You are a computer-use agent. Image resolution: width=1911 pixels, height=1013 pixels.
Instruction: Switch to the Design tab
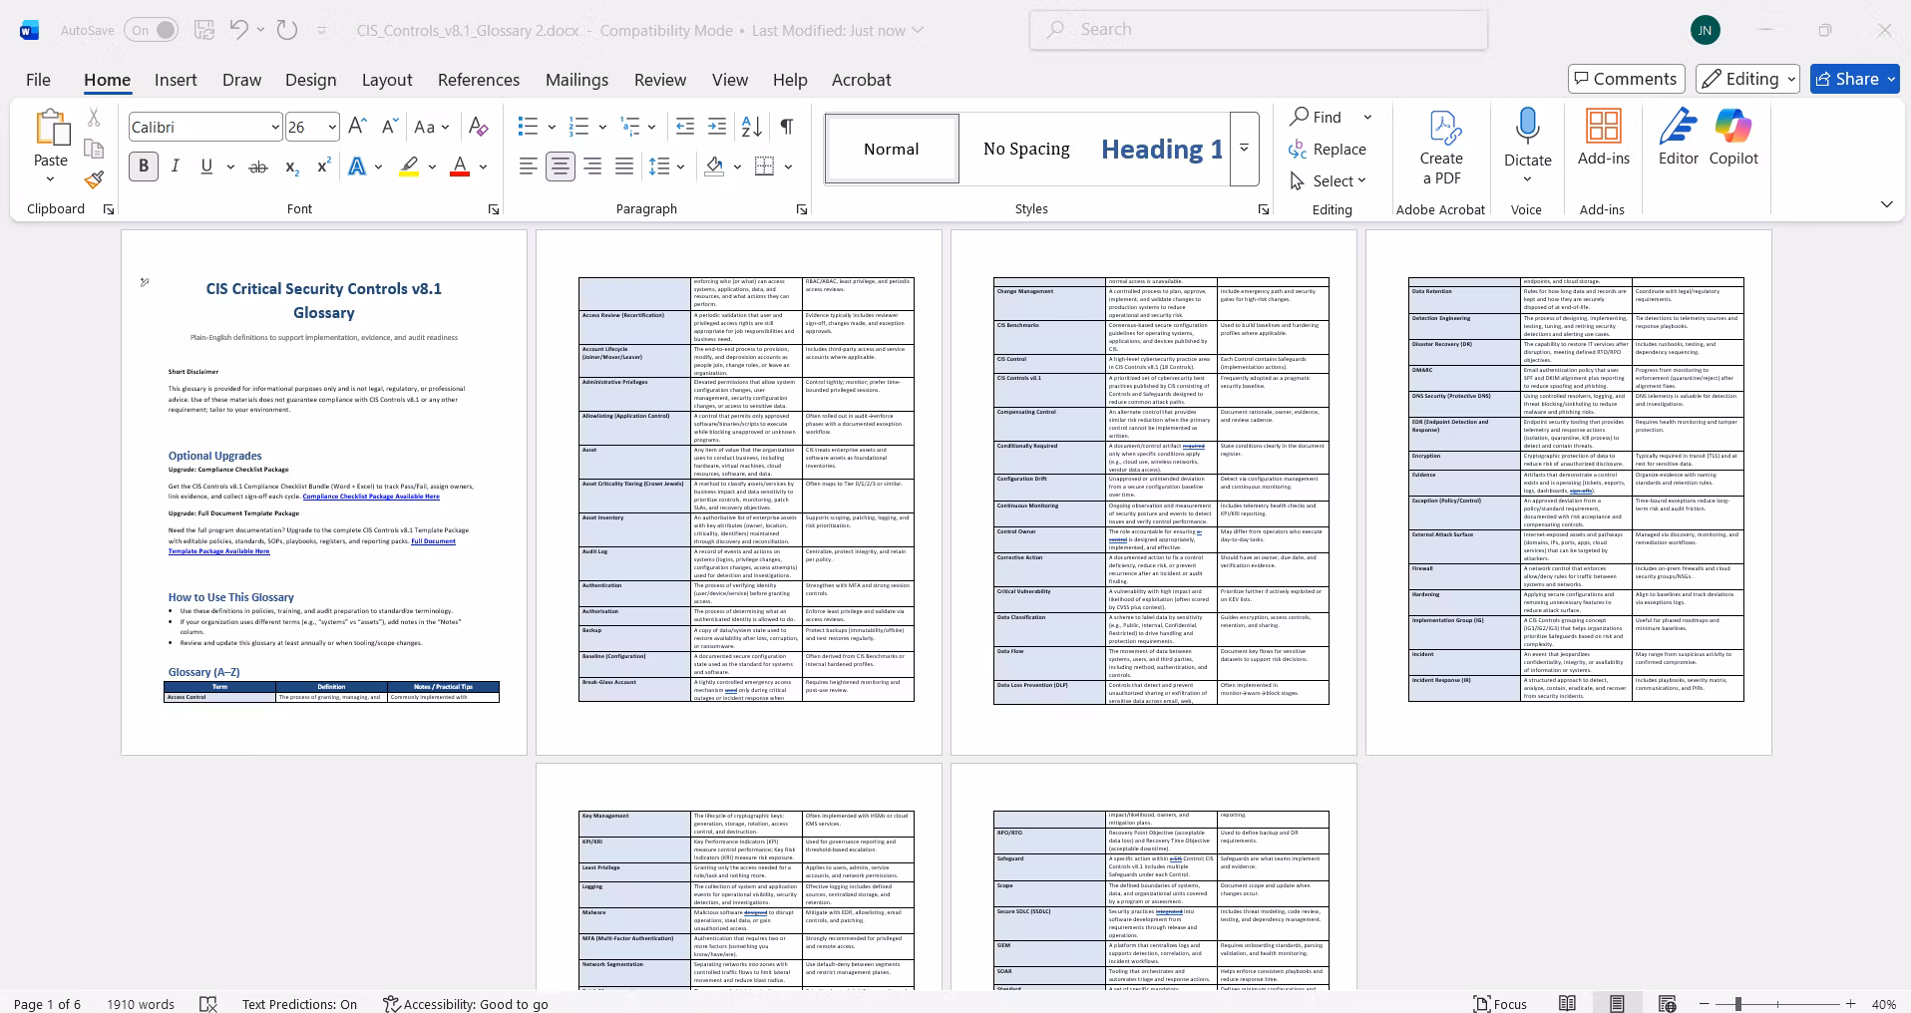click(310, 80)
